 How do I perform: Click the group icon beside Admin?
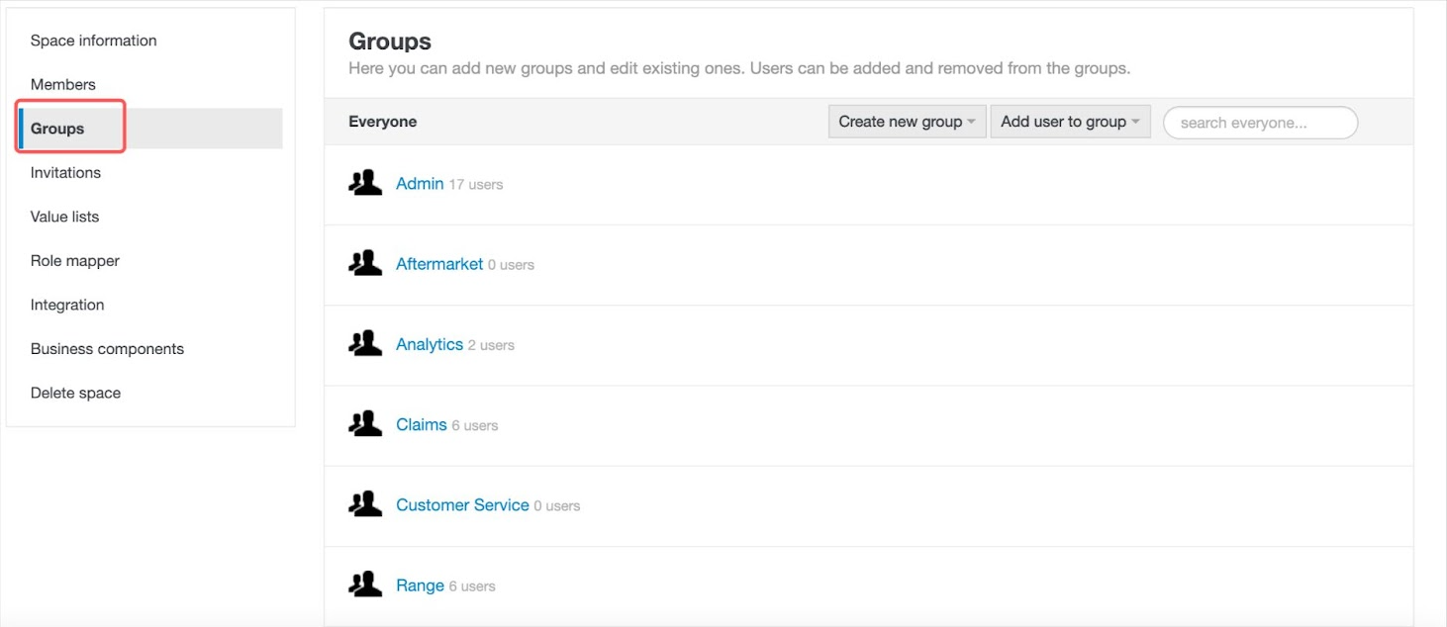pyautogui.click(x=363, y=182)
